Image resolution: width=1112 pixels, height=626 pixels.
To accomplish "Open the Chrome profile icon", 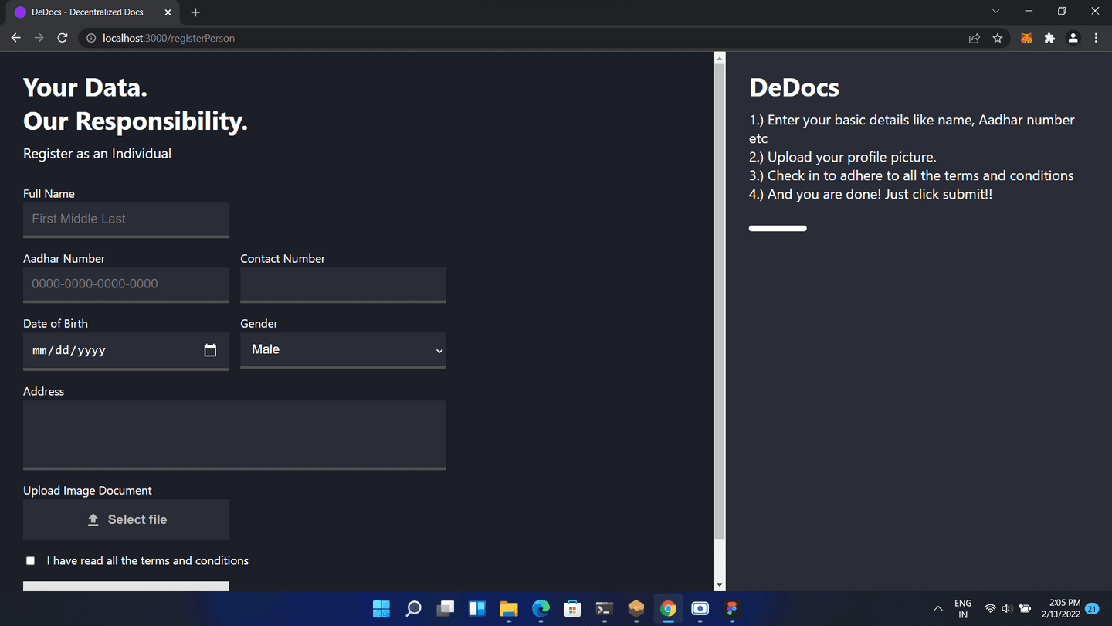I will click(x=1073, y=38).
